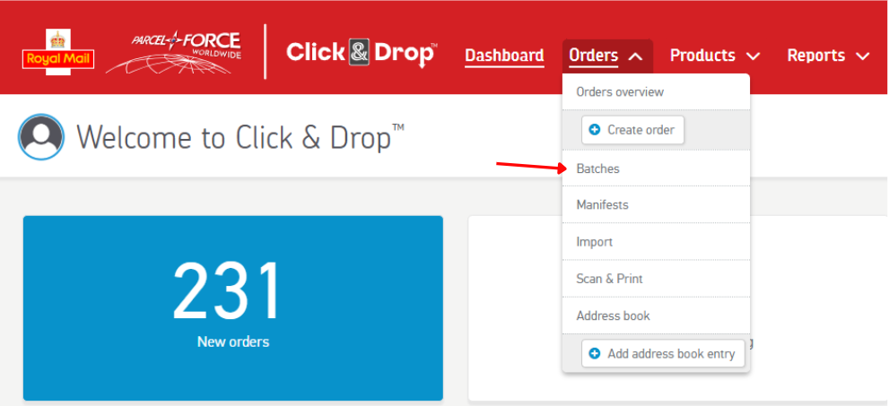Select Scan & Print menu entry
This screenshot has height=406, width=889.
[x=656, y=279]
